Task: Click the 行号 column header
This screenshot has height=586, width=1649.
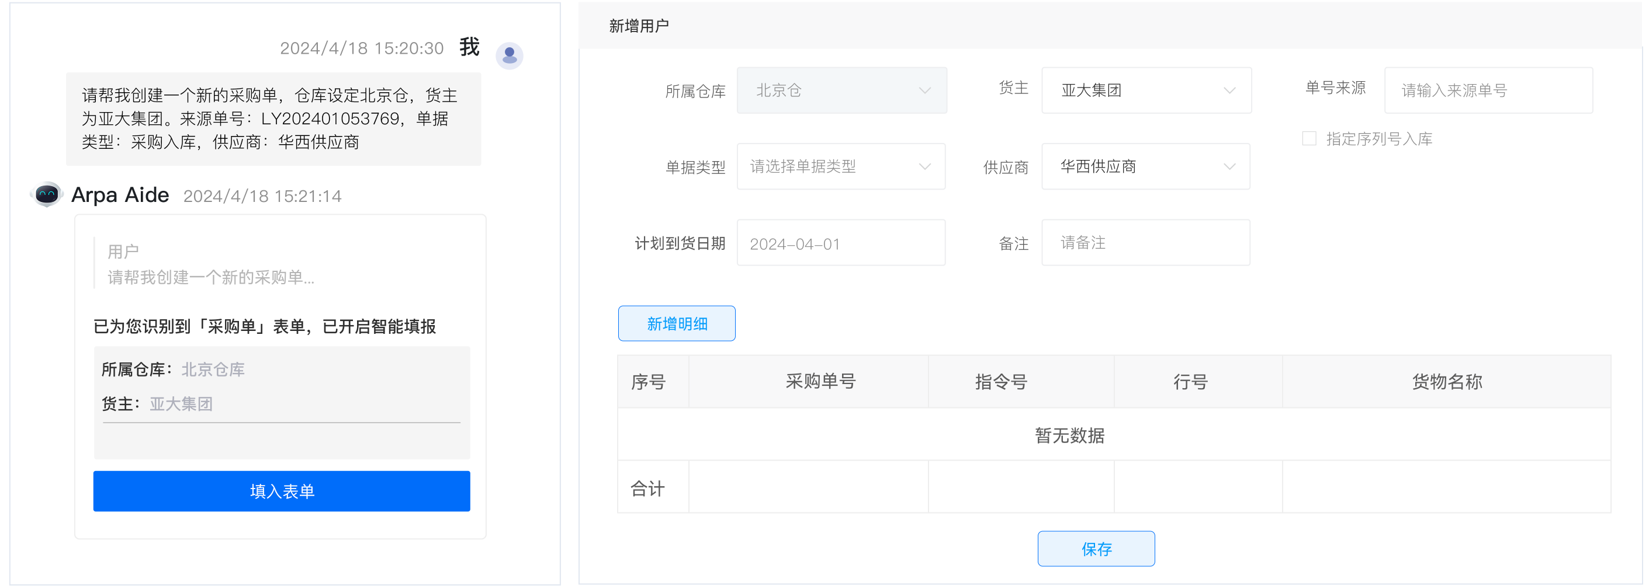Action: (x=1198, y=382)
